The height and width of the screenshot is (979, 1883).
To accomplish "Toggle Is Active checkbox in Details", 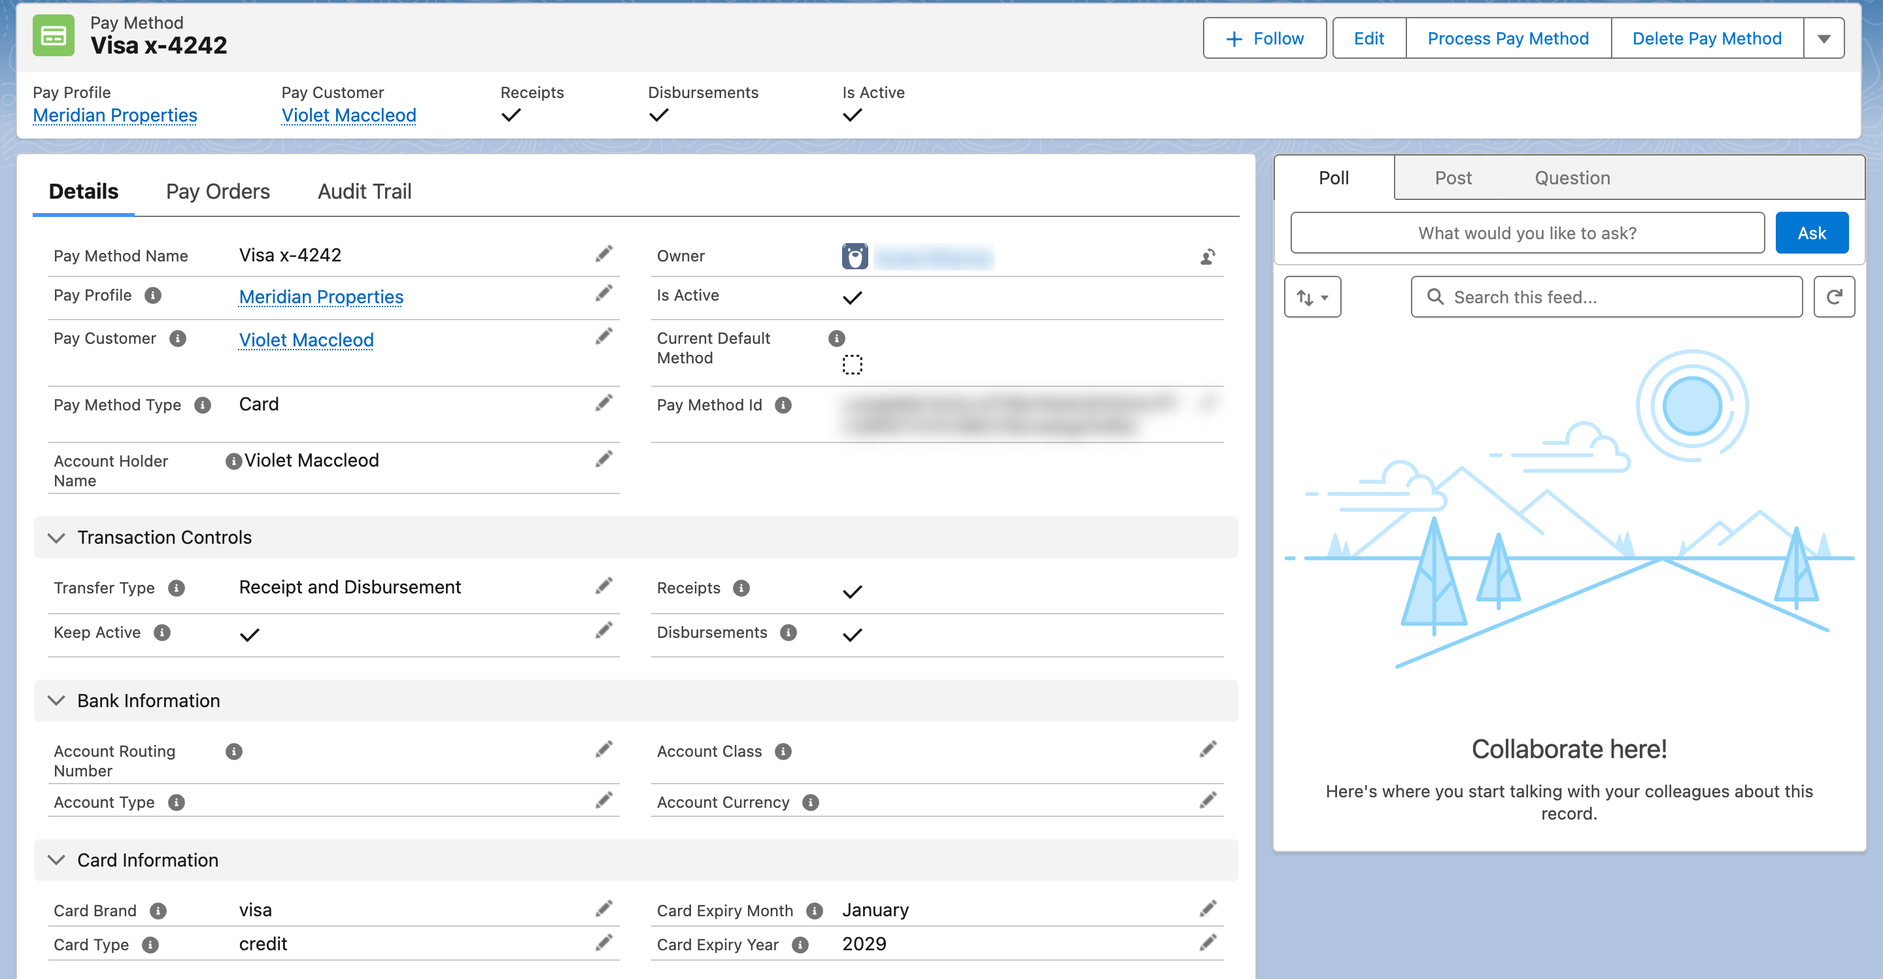I will (853, 298).
